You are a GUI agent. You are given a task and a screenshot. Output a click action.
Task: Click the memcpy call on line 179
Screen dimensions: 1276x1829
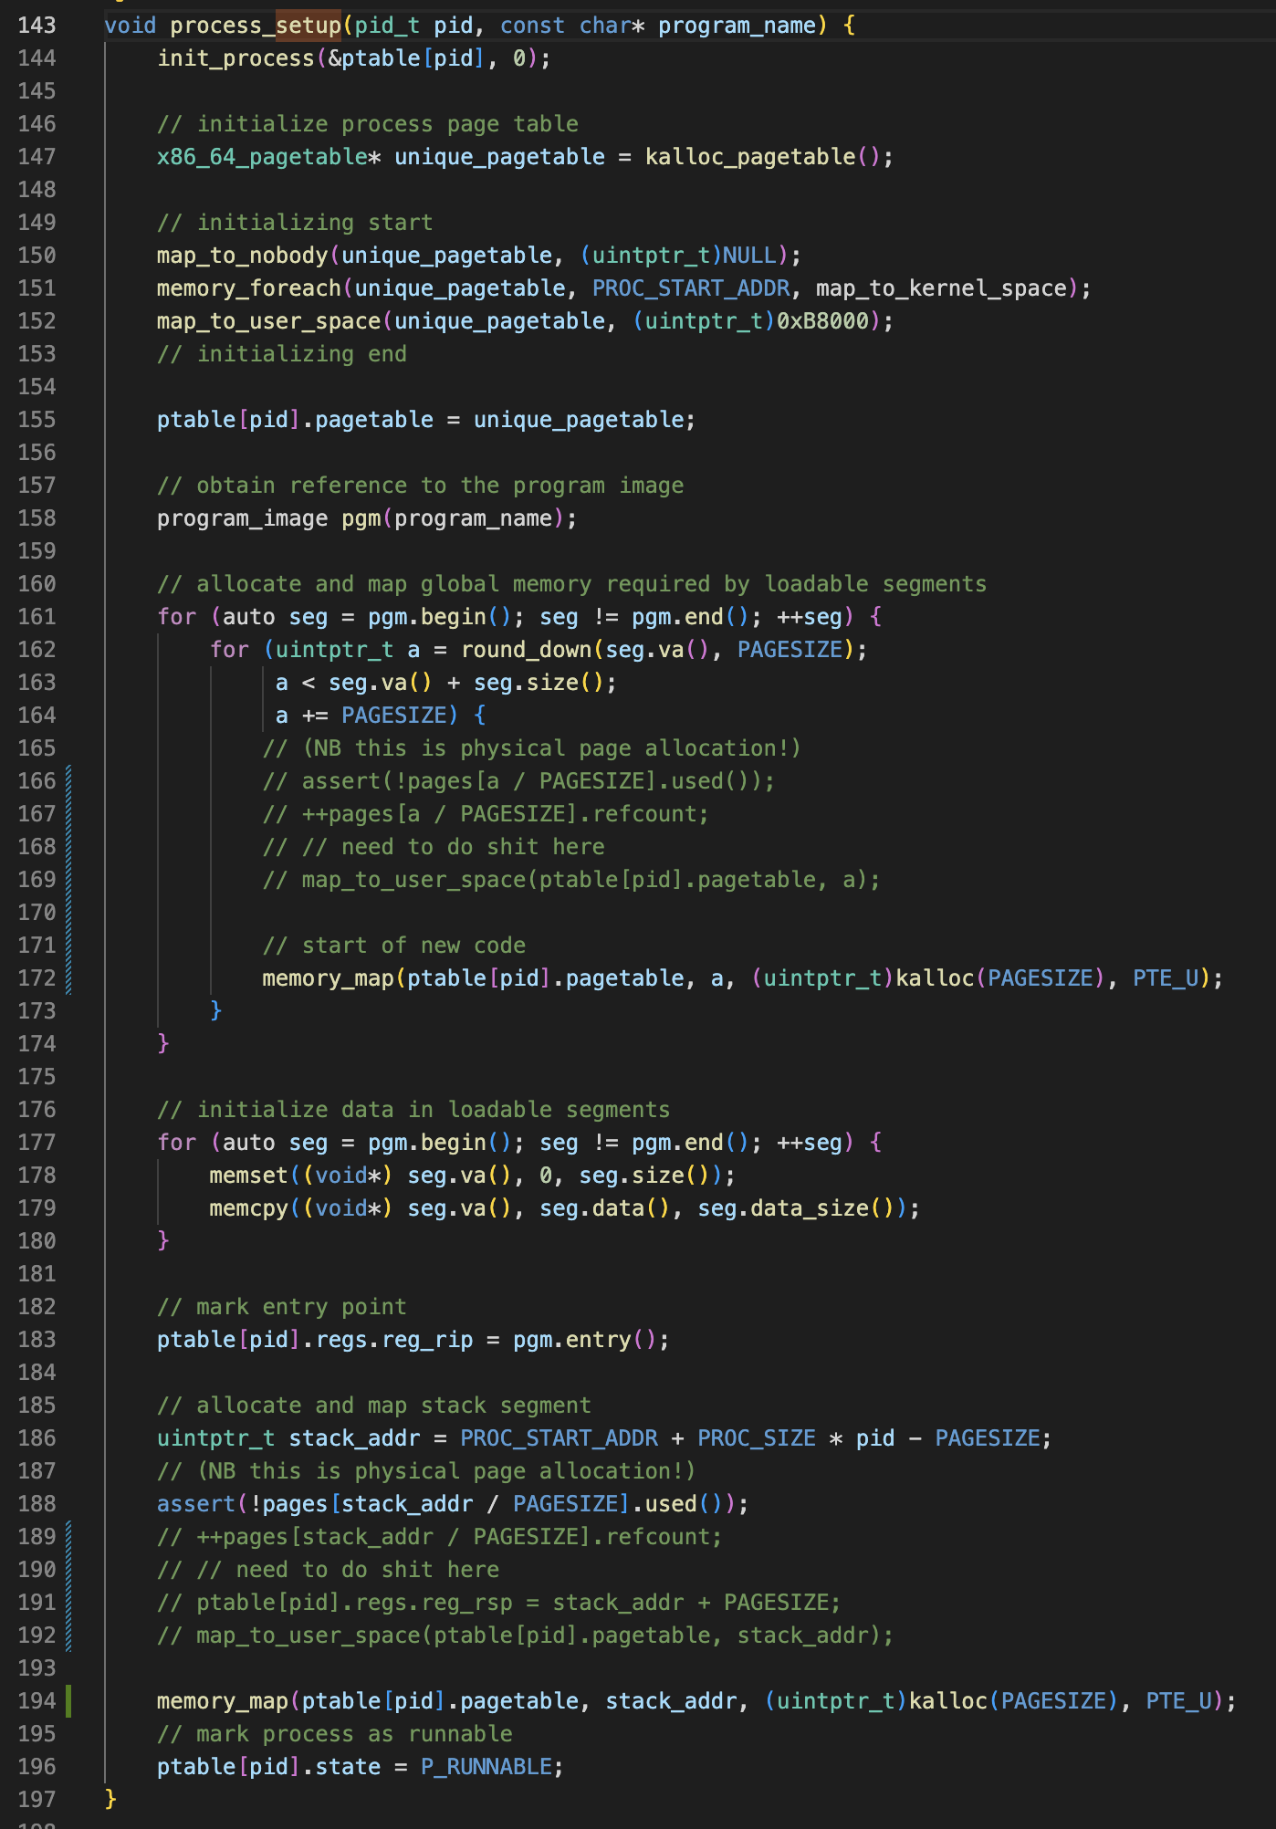tap(248, 1208)
